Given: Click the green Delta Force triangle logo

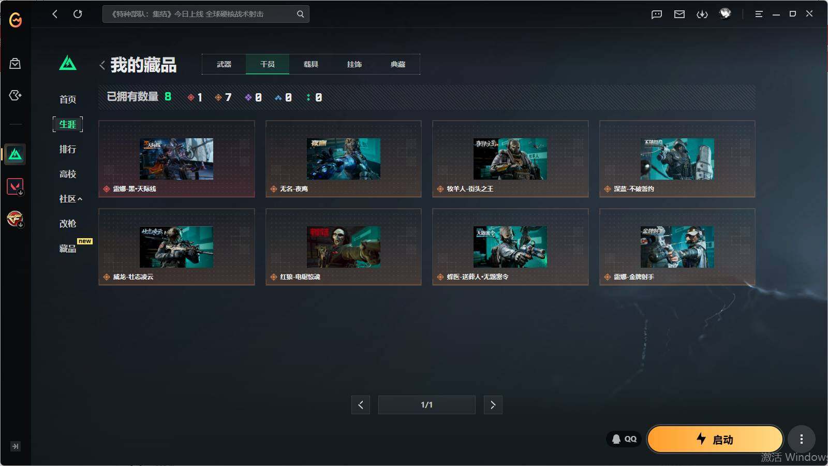Looking at the screenshot, I should coord(68,63).
